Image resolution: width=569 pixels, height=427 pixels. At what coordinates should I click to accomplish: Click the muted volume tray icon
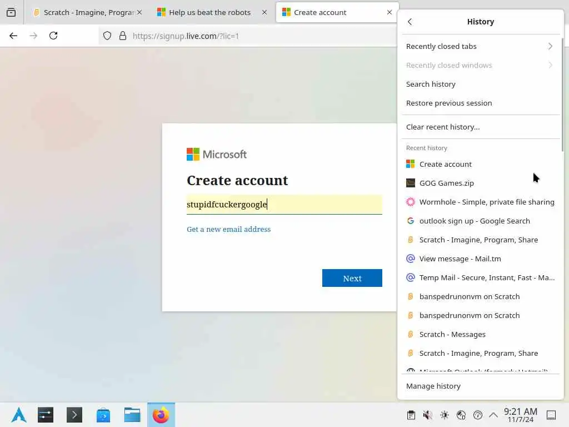click(x=427, y=415)
